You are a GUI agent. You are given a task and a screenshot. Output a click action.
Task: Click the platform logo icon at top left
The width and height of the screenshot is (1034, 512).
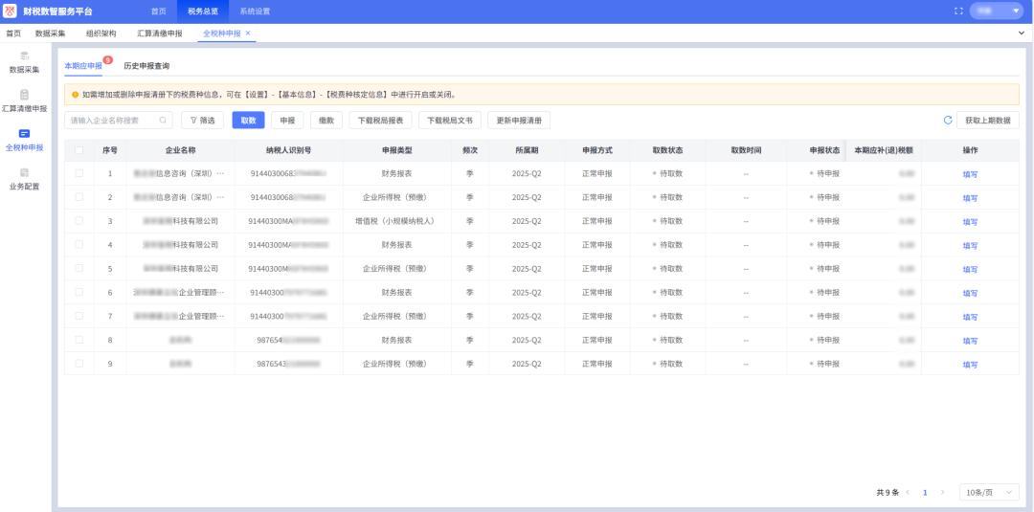[x=11, y=11]
